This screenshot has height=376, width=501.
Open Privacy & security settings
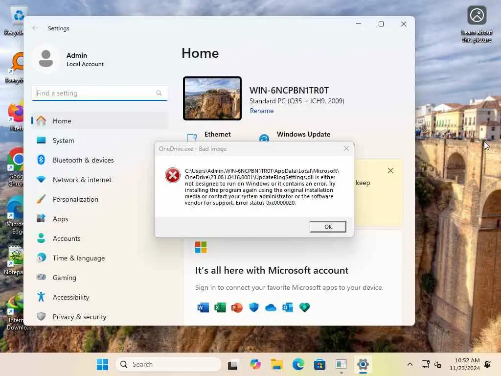(x=100, y=317)
